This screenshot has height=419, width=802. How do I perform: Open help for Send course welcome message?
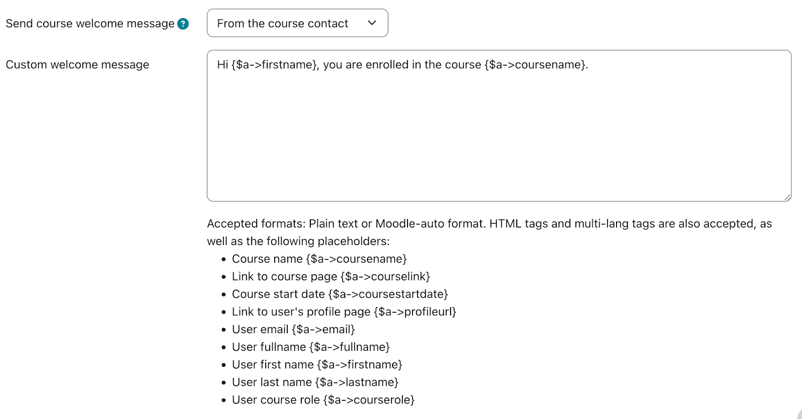(x=183, y=23)
